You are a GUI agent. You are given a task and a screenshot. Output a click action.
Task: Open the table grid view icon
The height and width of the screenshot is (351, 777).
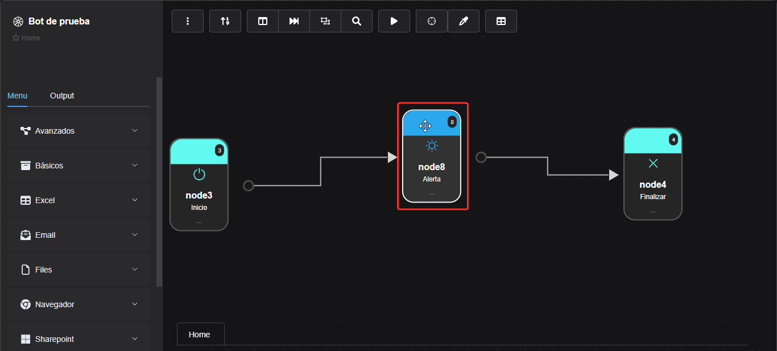[x=501, y=21]
